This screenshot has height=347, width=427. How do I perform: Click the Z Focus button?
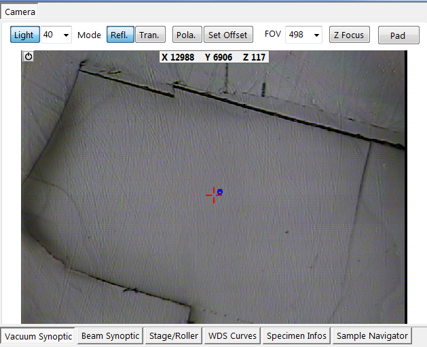pos(349,35)
